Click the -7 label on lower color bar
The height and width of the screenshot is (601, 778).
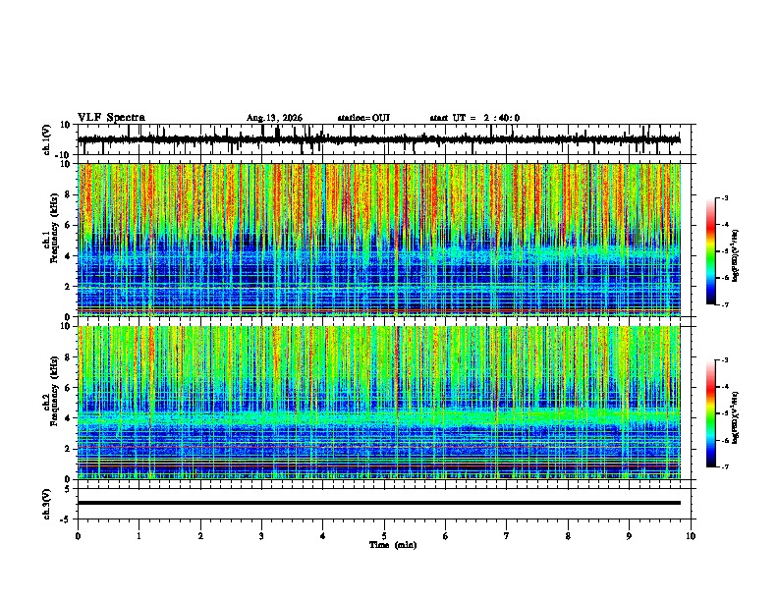tap(724, 467)
